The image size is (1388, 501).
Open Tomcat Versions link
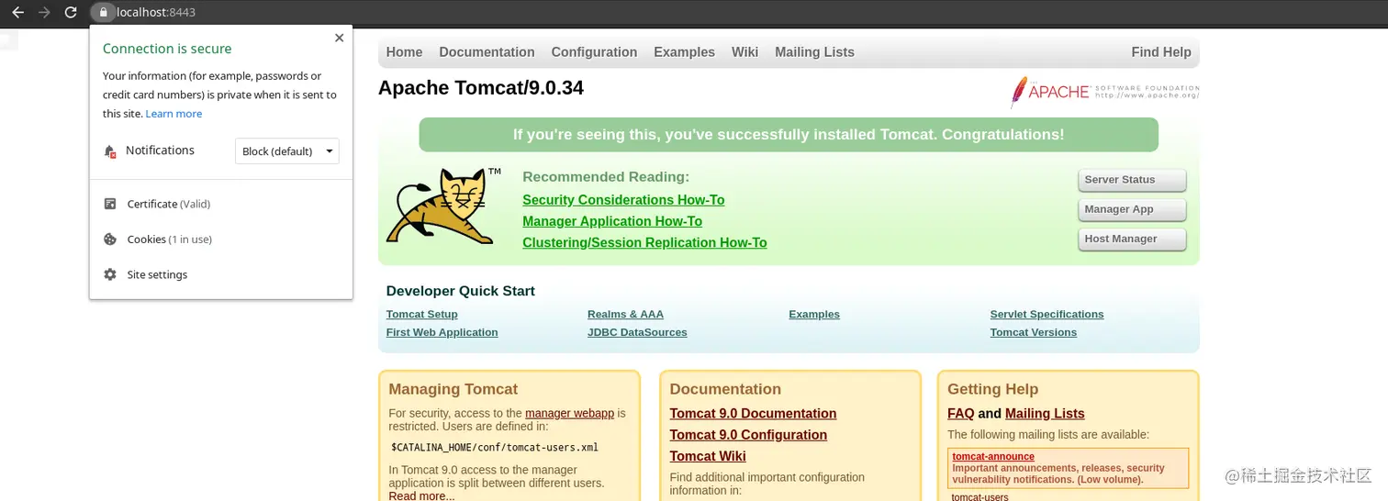point(1034,332)
